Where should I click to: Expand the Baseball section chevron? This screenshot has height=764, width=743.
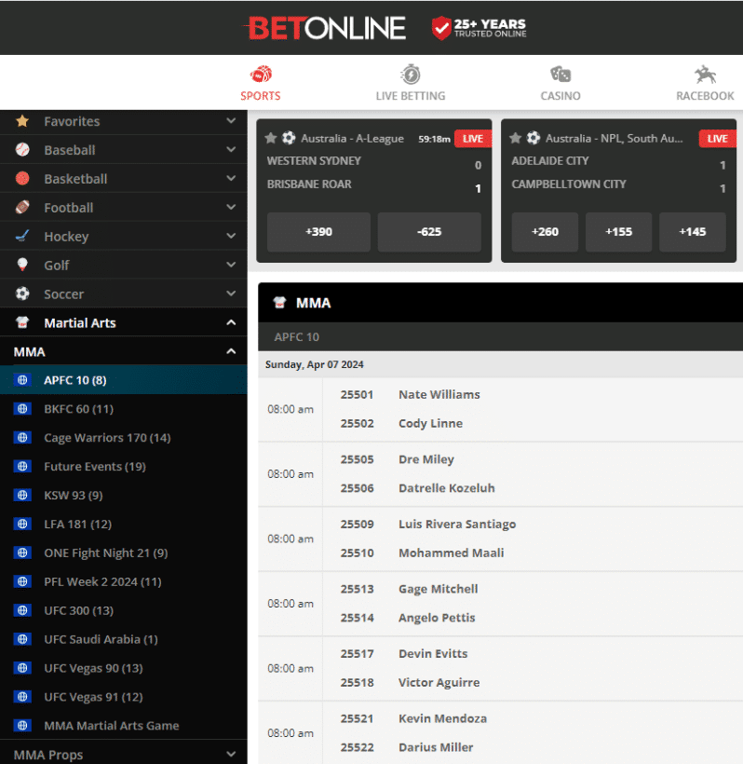pyautogui.click(x=231, y=149)
